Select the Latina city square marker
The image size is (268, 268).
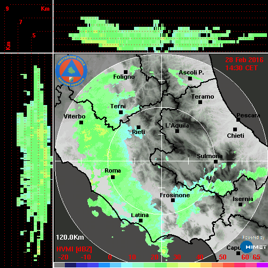click(x=140, y=220)
